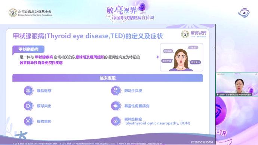
Task: Click the 暴露性角膜病变 keratopathy icon
Action: (x=116, y=106)
